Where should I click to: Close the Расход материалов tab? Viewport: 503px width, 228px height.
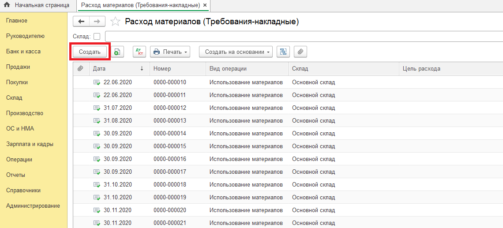(205, 5)
